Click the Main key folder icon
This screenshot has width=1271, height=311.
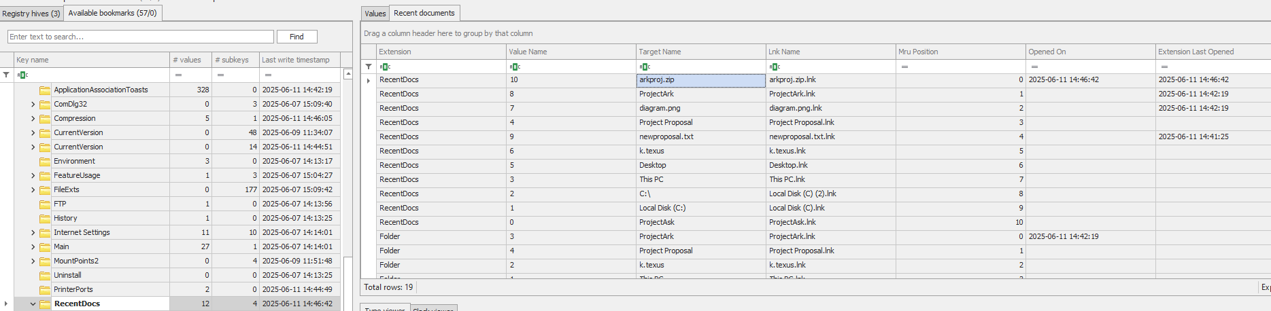click(x=45, y=246)
